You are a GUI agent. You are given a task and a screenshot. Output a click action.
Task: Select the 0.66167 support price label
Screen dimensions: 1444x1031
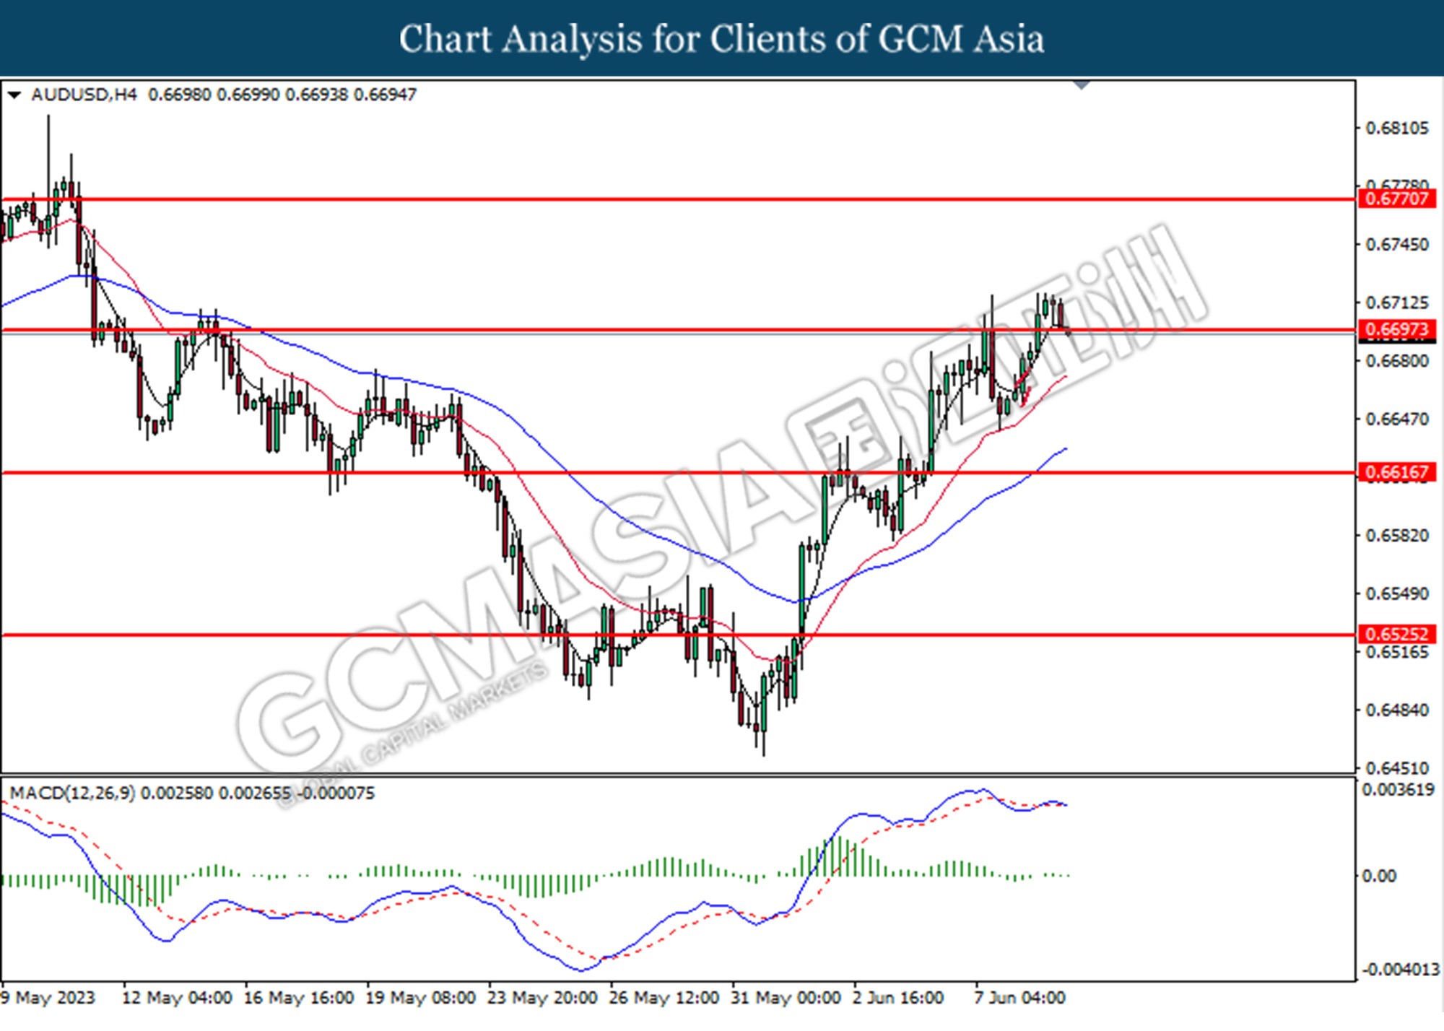coord(1397,472)
